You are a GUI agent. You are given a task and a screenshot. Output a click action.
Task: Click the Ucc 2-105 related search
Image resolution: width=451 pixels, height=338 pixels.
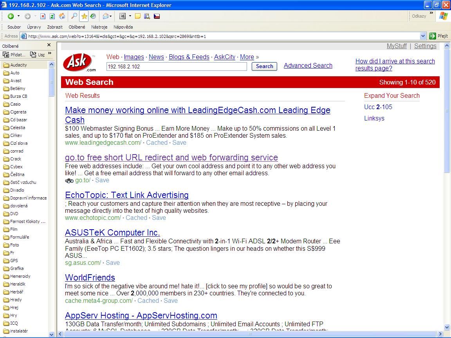(378, 107)
